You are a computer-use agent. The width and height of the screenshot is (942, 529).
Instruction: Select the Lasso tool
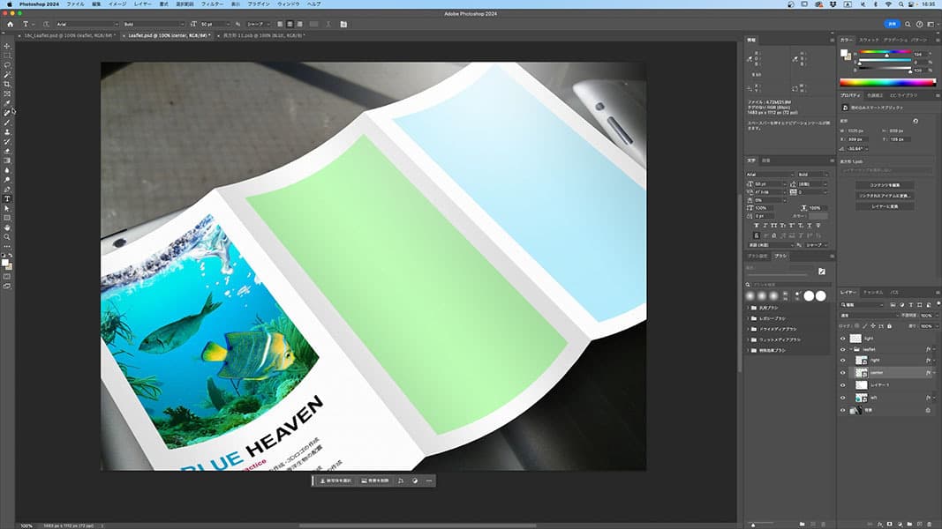(7, 65)
